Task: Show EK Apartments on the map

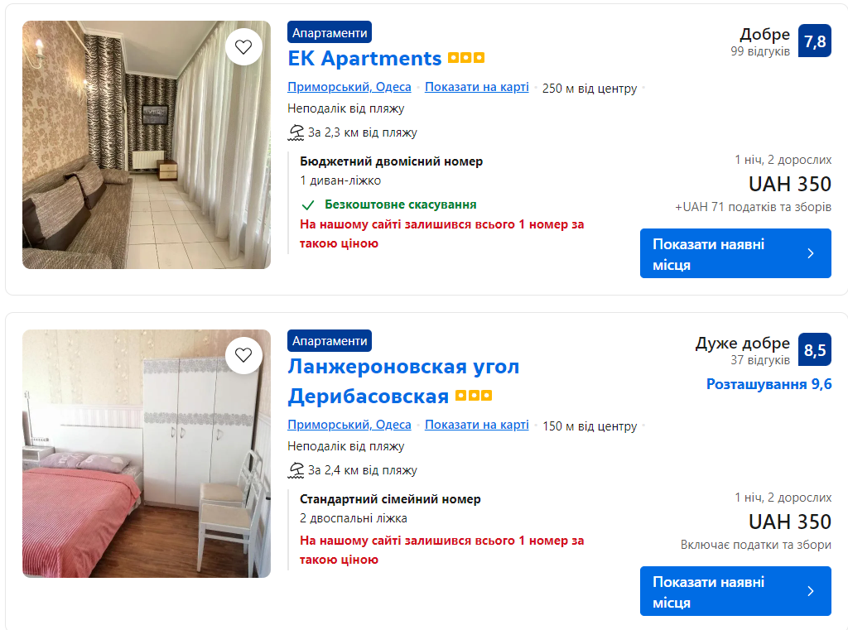Action: tap(477, 87)
